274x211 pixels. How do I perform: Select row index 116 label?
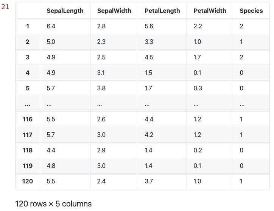(x=28, y=119)
